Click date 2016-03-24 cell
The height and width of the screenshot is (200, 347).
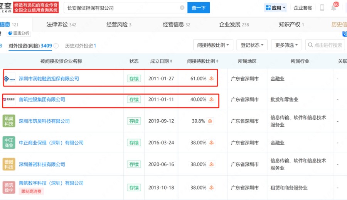[x=161, y=142]
